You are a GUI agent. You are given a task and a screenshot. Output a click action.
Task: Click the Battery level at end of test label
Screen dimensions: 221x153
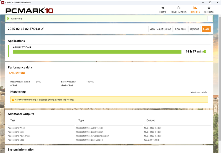tap(20, 83)
